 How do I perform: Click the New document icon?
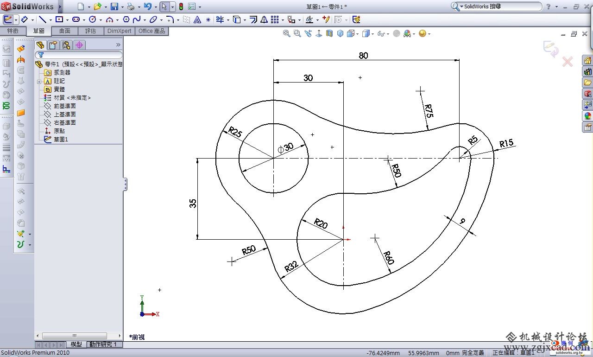coord(81,6)
